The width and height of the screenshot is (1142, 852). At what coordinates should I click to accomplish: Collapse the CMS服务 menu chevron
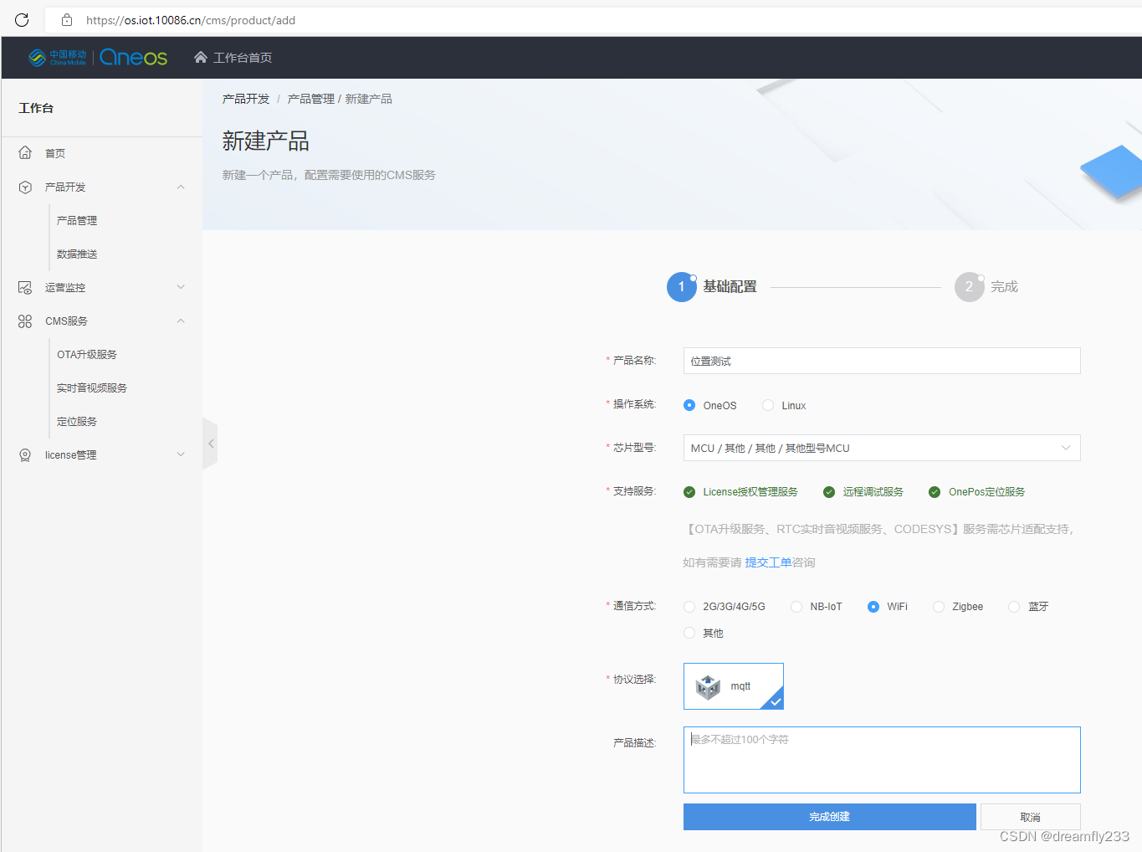[x=181, y=321]
